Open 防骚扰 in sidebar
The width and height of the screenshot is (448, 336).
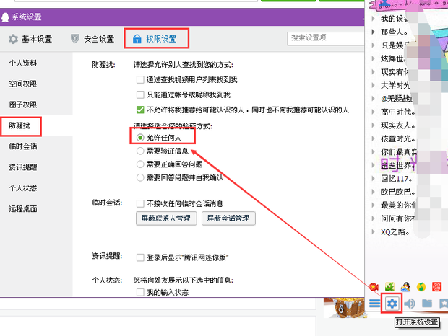click(20, 125)
